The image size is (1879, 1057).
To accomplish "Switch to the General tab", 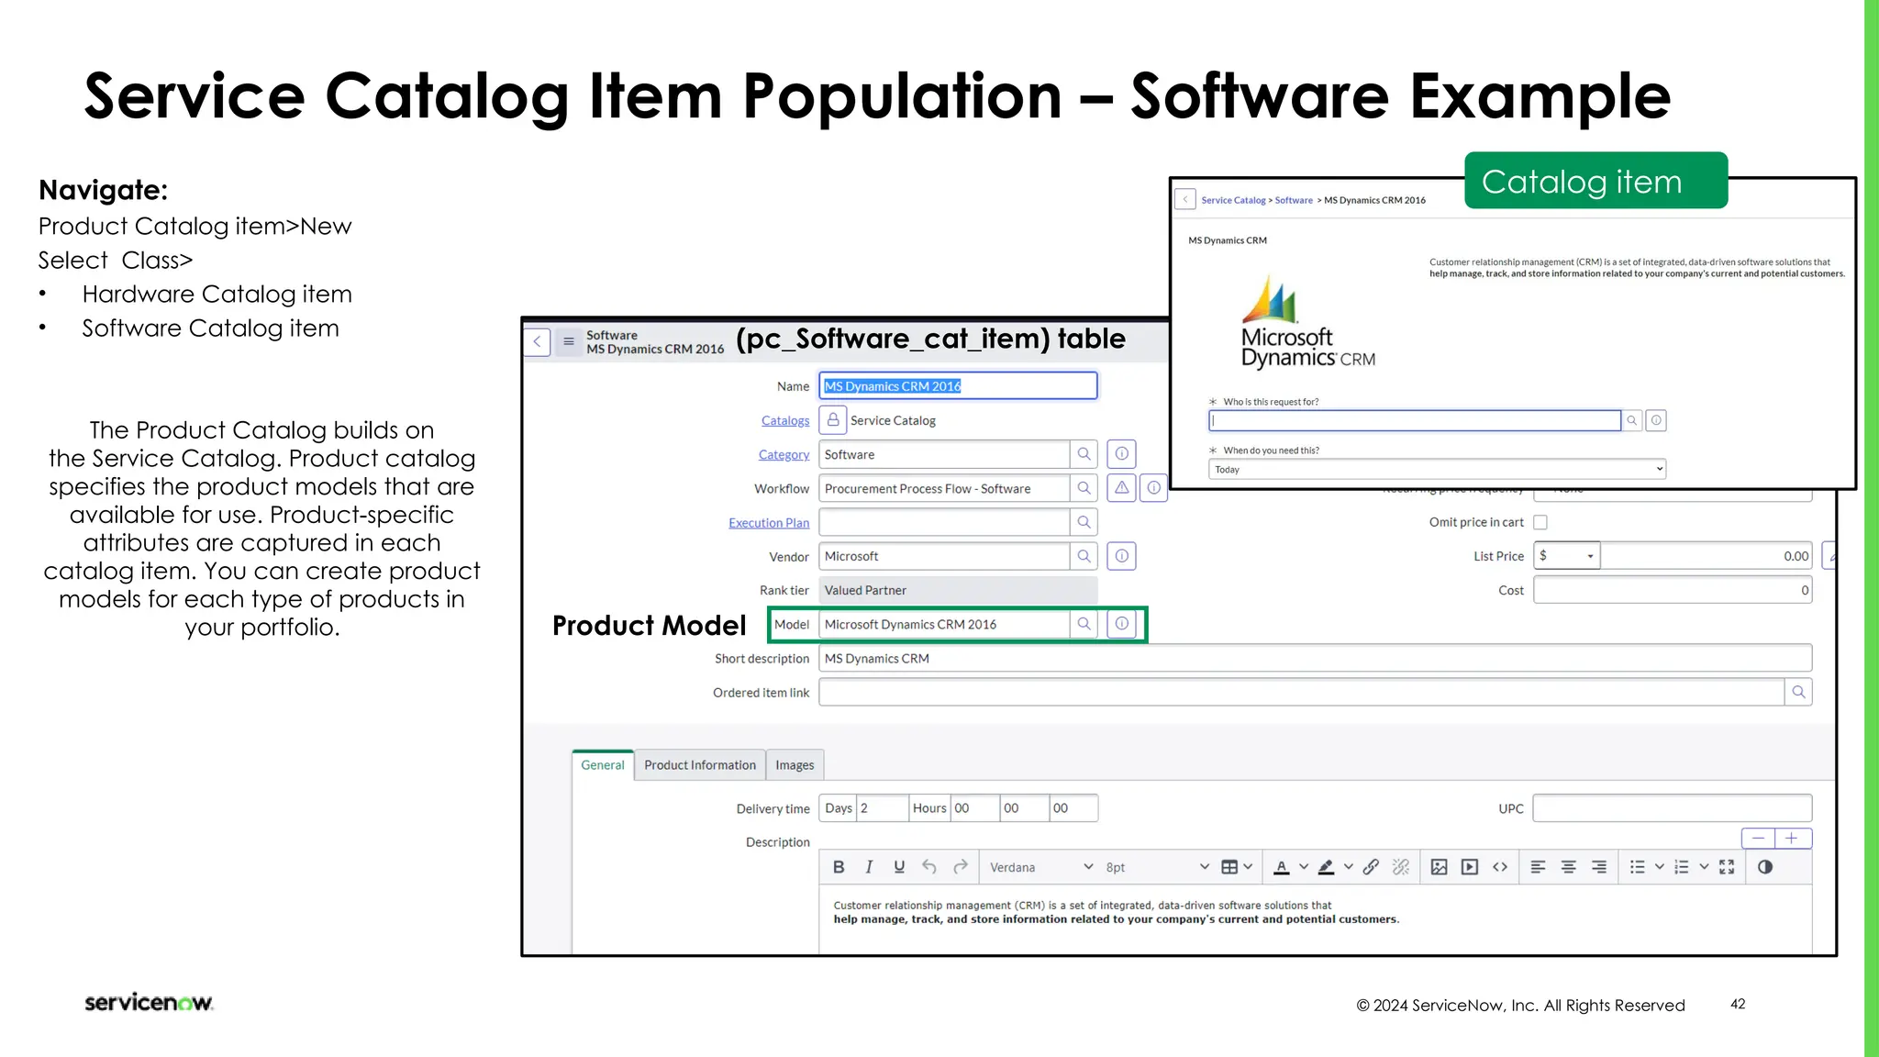I will point(603,765).
